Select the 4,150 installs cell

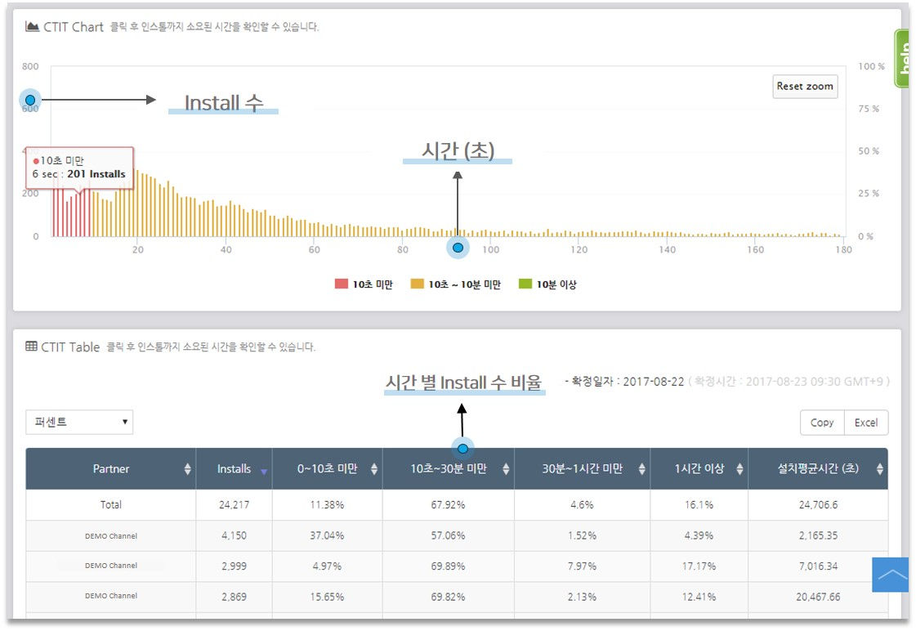click(235, 535)
